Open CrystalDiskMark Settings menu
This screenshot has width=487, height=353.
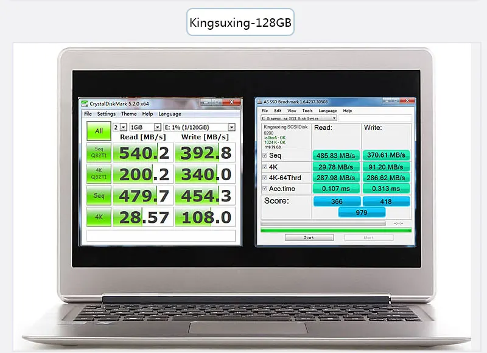pyautogui.click(x=106, y=114)
